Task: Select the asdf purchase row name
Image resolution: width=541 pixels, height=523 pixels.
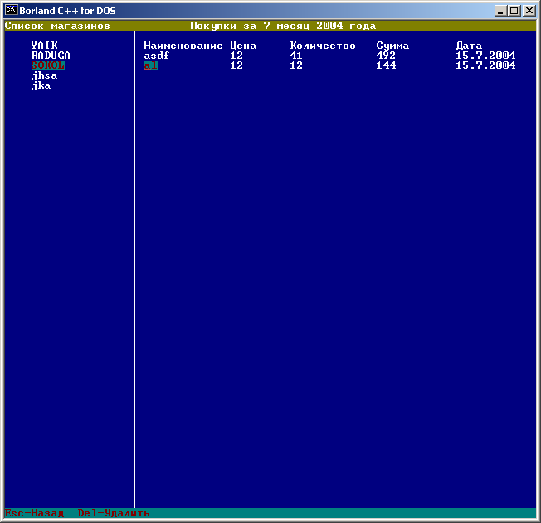Action: click(x=157, y=56)
